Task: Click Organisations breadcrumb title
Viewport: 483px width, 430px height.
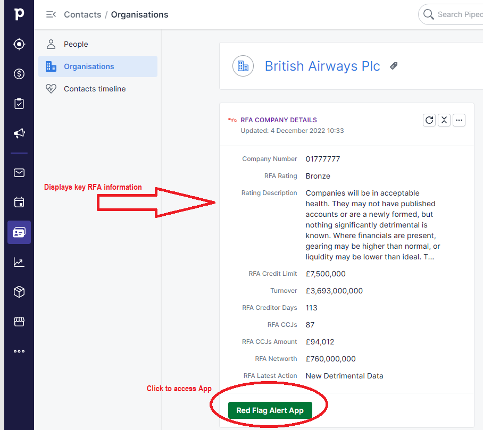Action: point(139,14)
